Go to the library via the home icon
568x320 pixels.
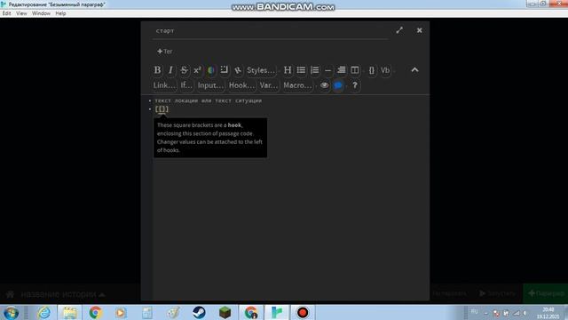click(10, 294)
